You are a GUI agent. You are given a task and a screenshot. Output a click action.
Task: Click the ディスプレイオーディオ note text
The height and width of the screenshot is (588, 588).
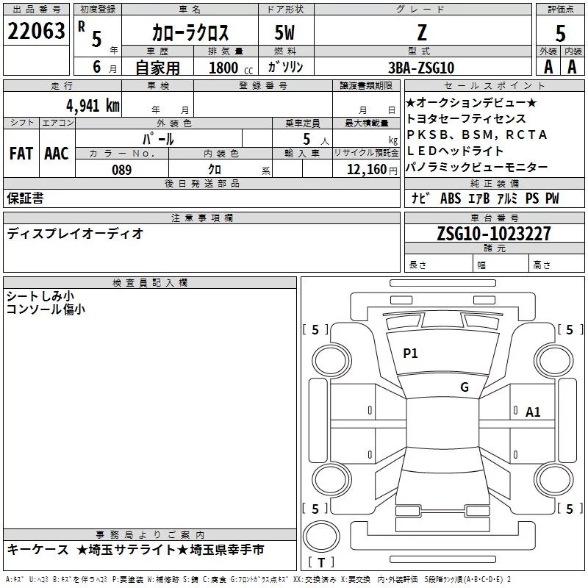[75, 233]
